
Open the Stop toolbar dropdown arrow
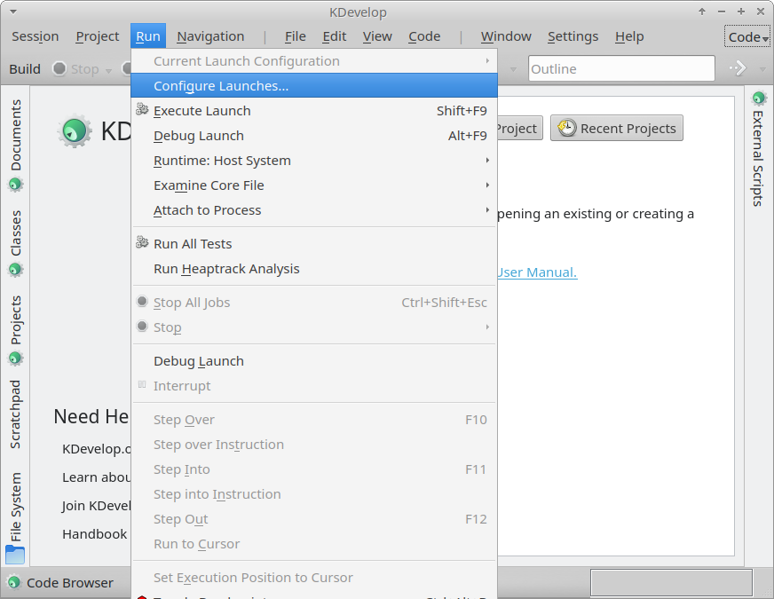pos(108,71)
